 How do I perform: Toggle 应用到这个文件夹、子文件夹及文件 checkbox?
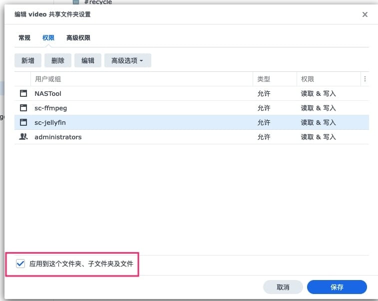(x=20, y=264)
